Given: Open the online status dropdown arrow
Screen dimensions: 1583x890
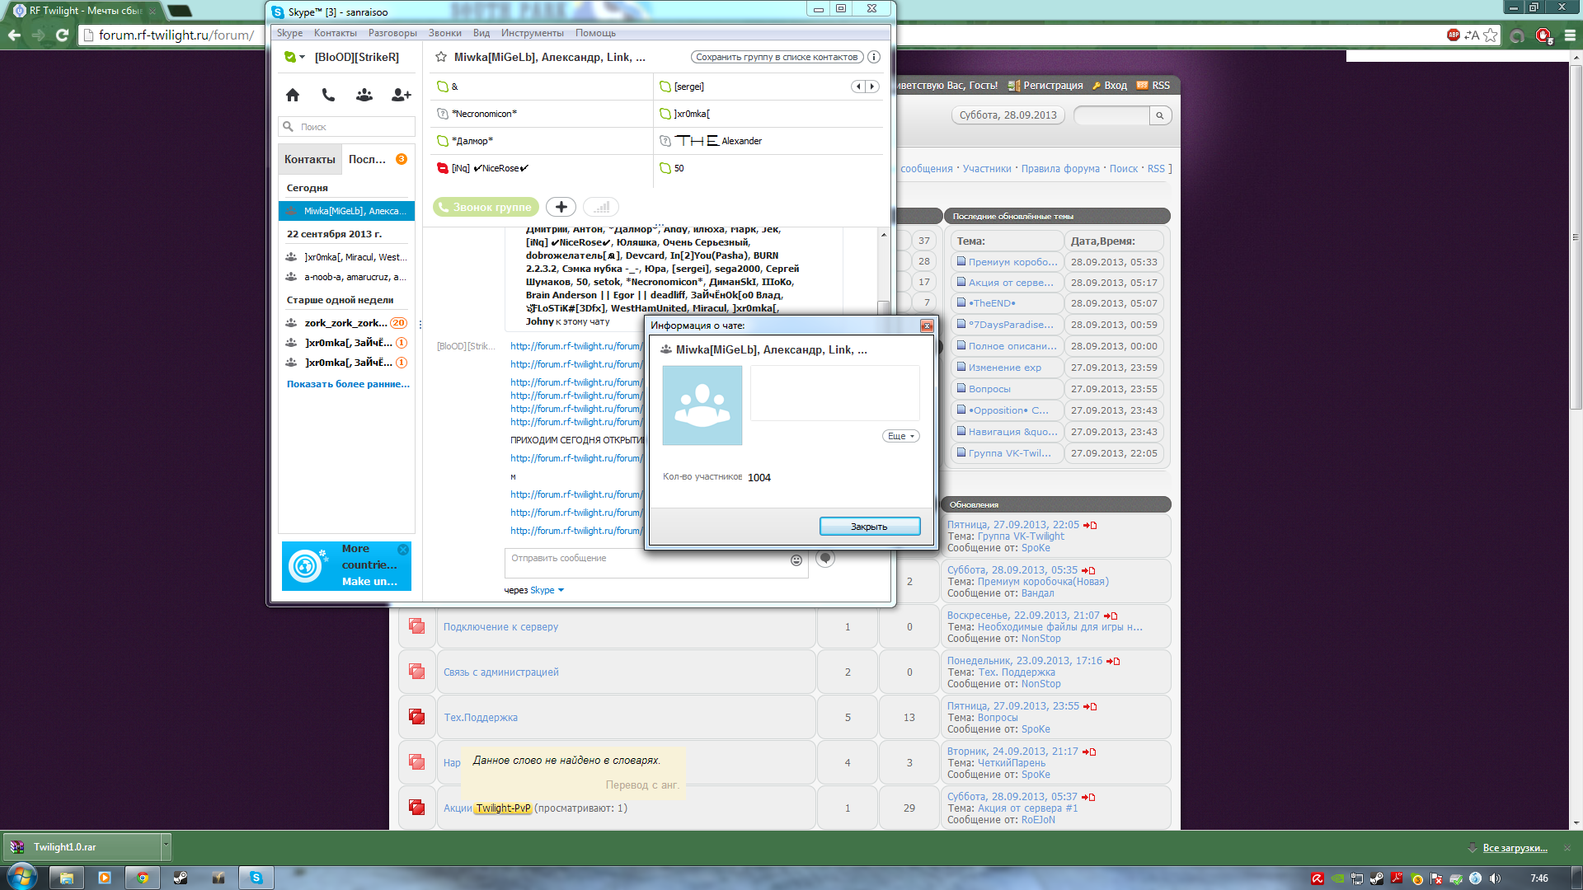Looking at the screenshot, I should [x=303, y=57].
